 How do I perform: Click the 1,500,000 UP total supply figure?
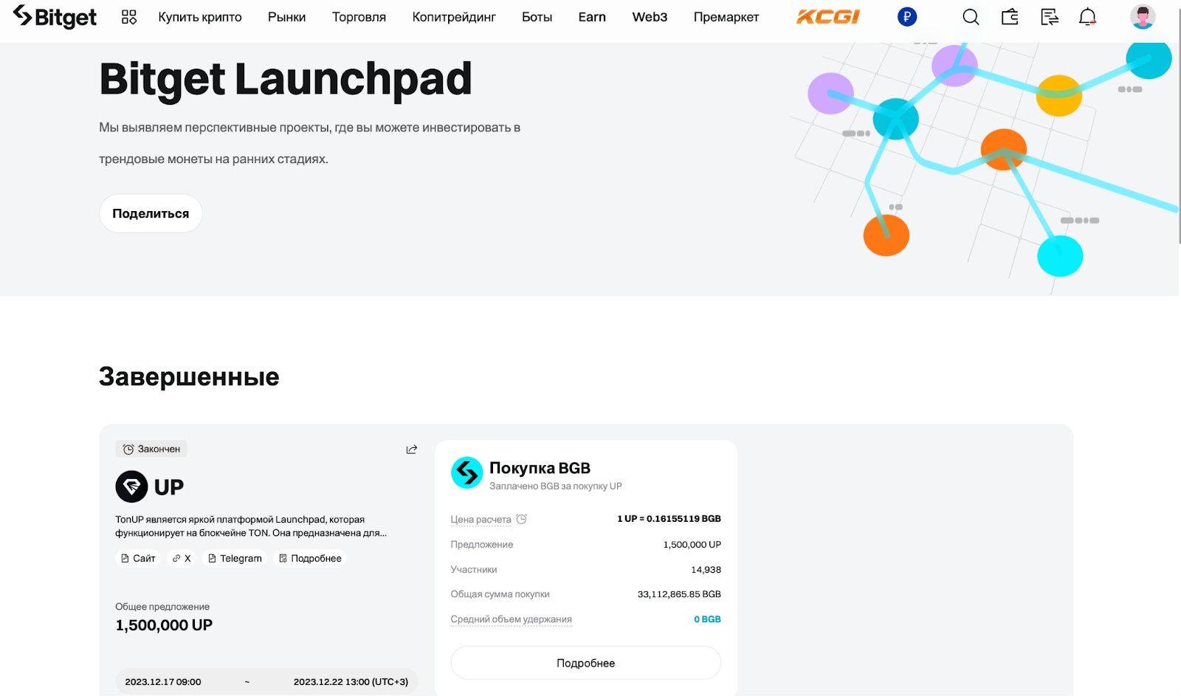[164, 625]
